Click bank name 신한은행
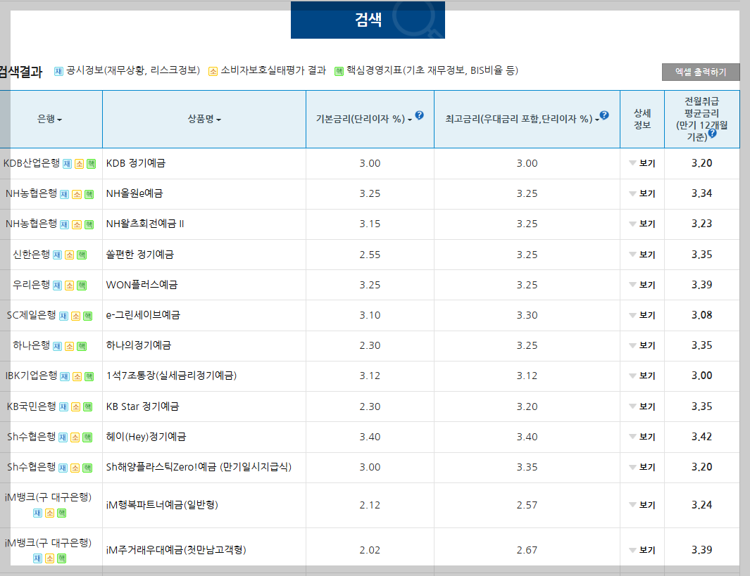The width and height of the screenshot is (750, 576). pos(31,255)
